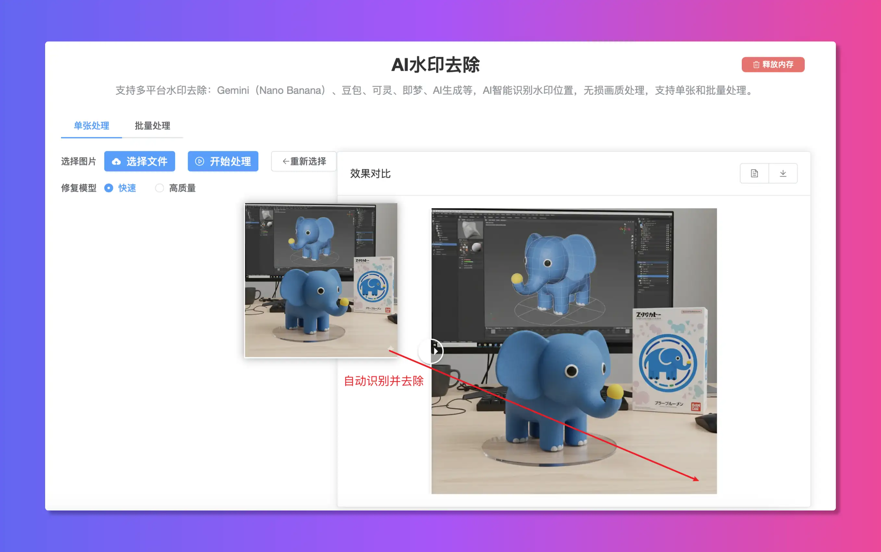Switch to the 单张处理 tab
The height and width of the screenshot is (552, 881).
[91, 126]
